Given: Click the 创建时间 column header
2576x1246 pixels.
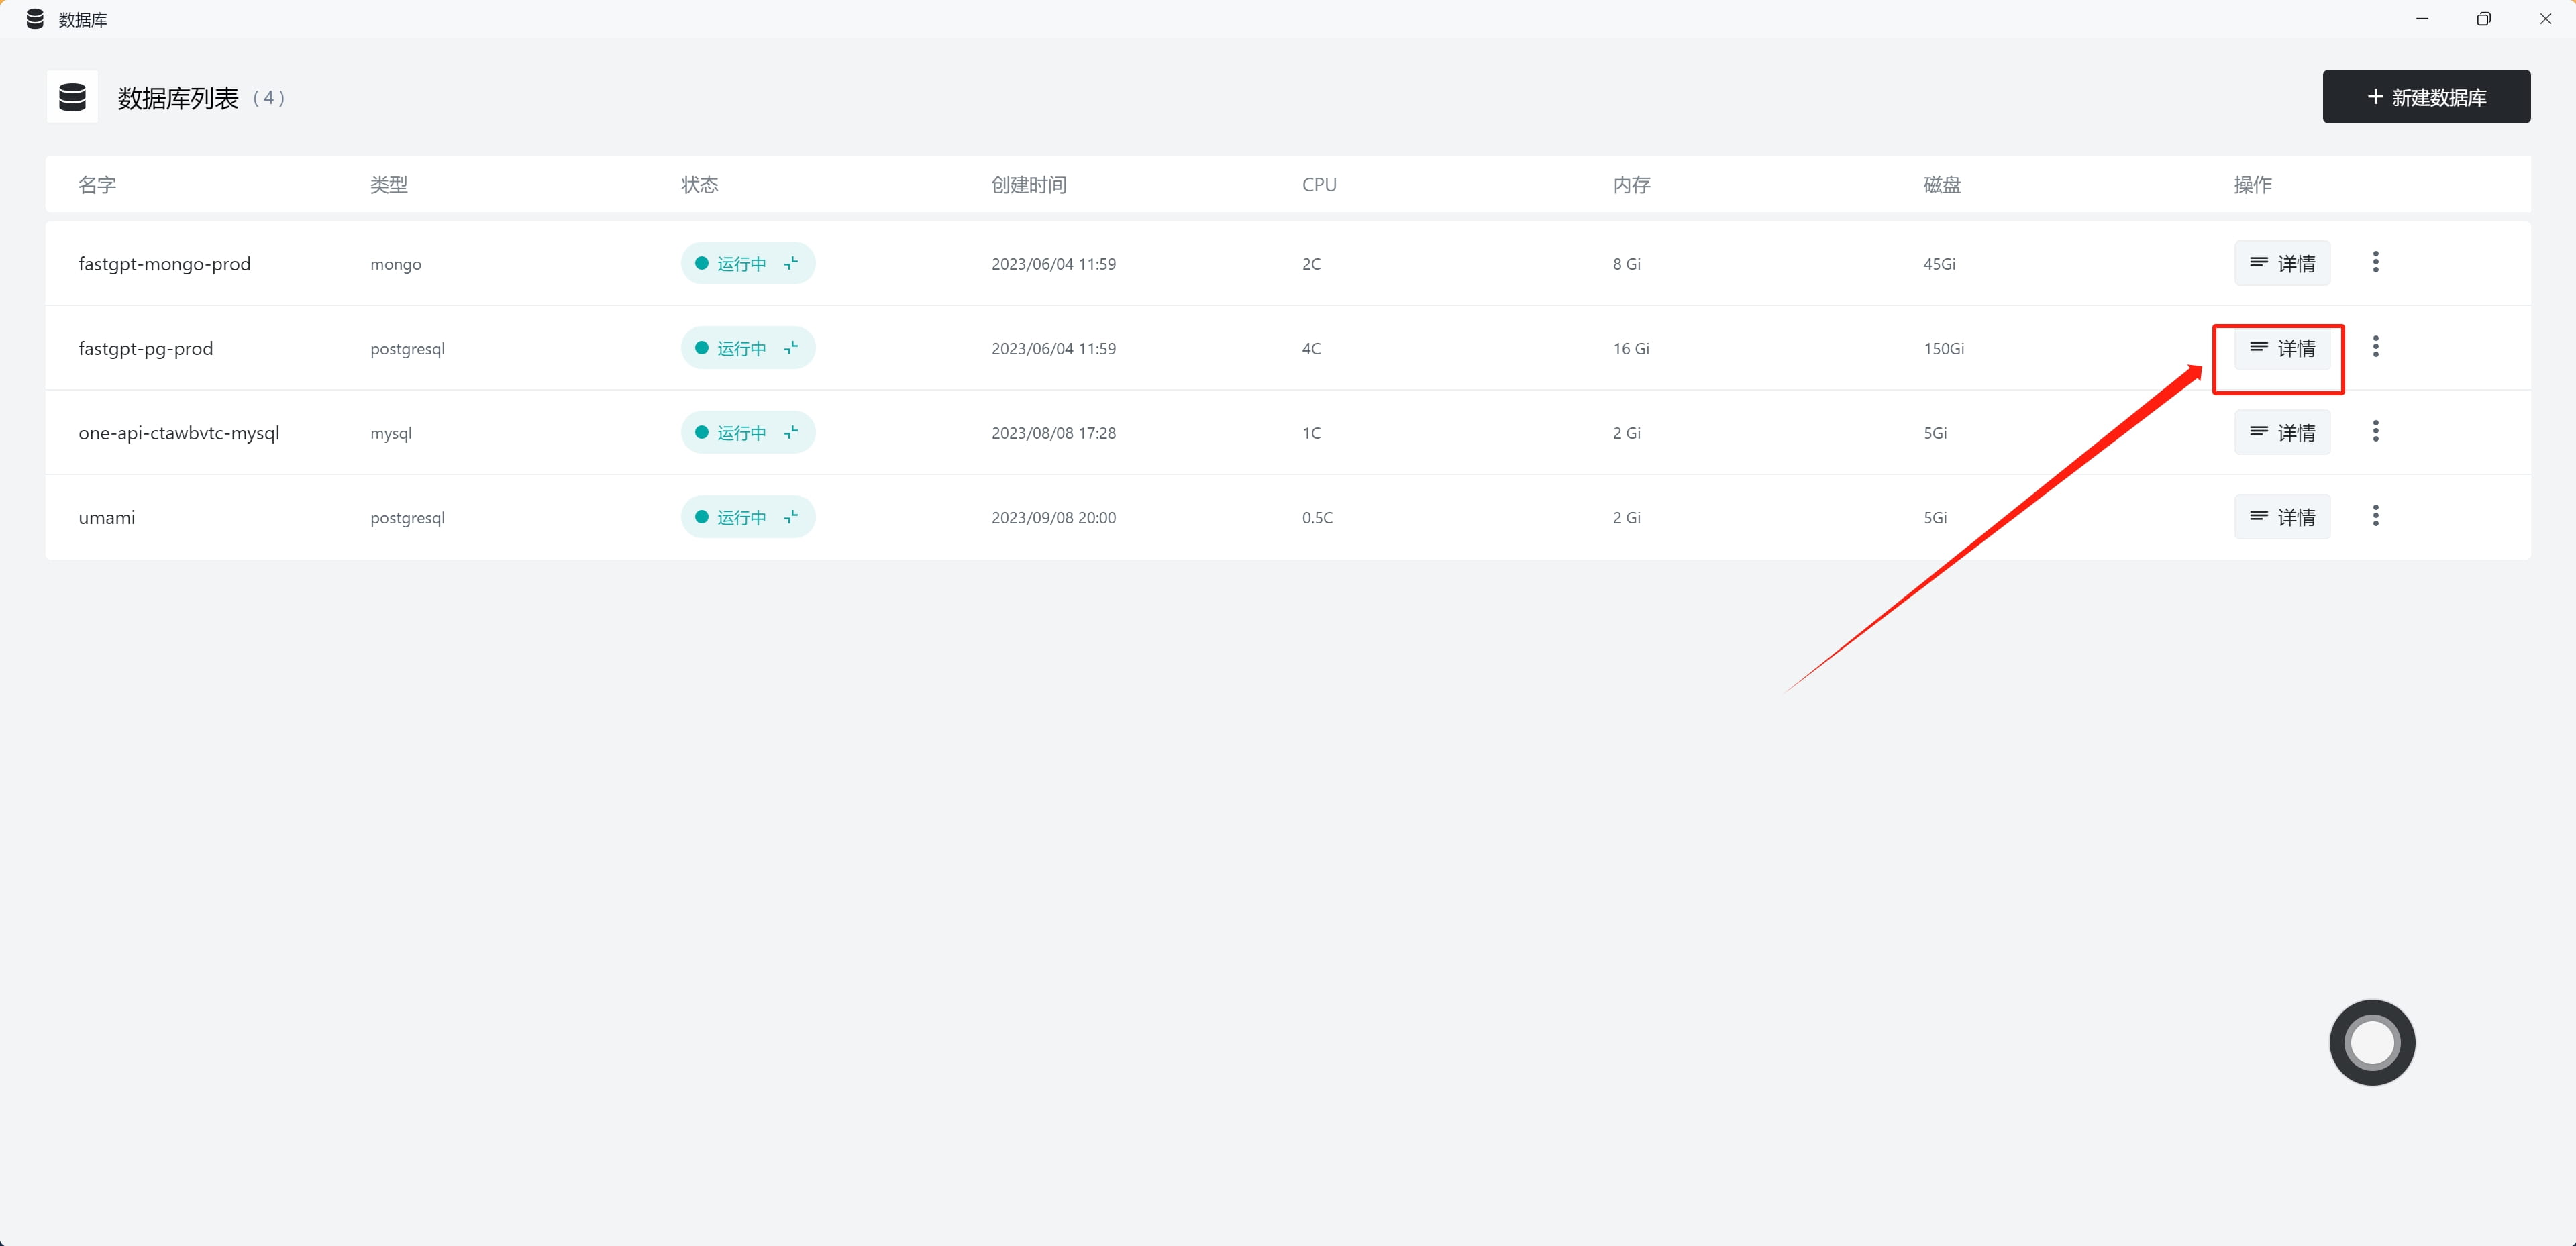Looking at the screenshot, I should [1028, 185].
